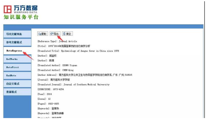Click the Author Address line
207x128 pixels.
[x=85, y=75]
